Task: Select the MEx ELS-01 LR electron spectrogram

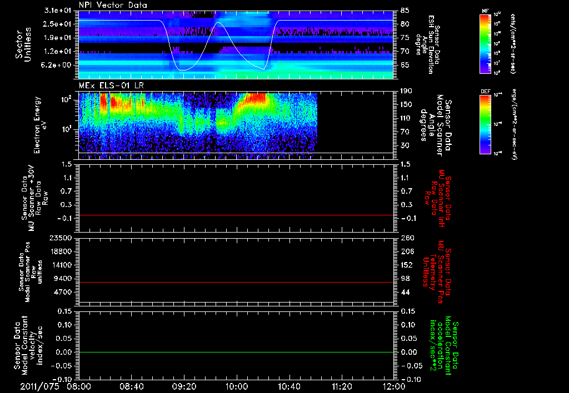Action: click(x=236, y=126)
